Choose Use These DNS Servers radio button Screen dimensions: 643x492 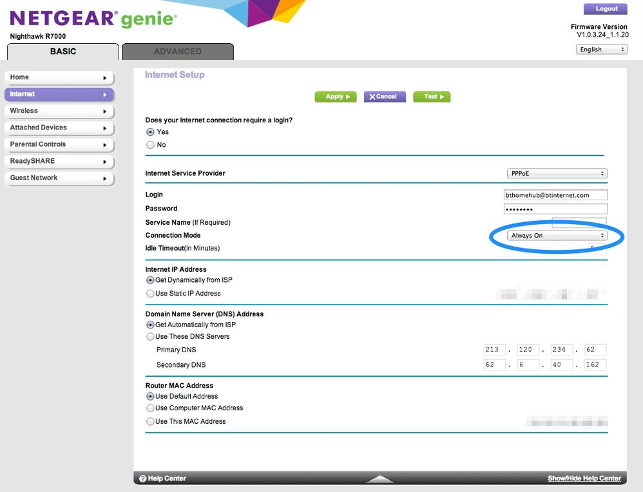(x=150, y=337)
